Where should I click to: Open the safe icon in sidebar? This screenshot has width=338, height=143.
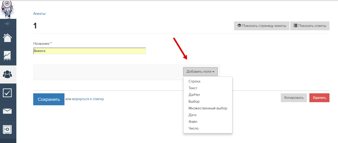click(8, 129)
